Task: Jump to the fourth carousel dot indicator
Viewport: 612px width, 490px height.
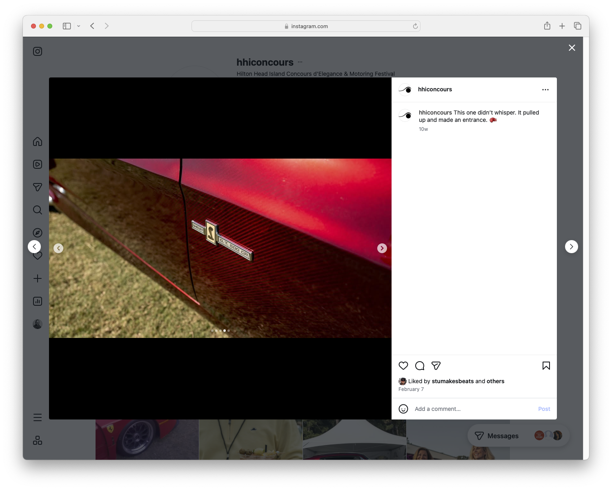Action: point(224,331)
